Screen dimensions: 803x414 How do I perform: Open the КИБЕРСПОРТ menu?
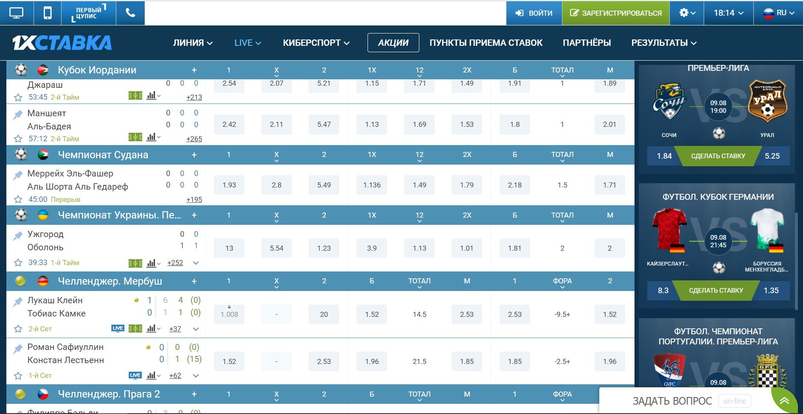pos(316,43)
